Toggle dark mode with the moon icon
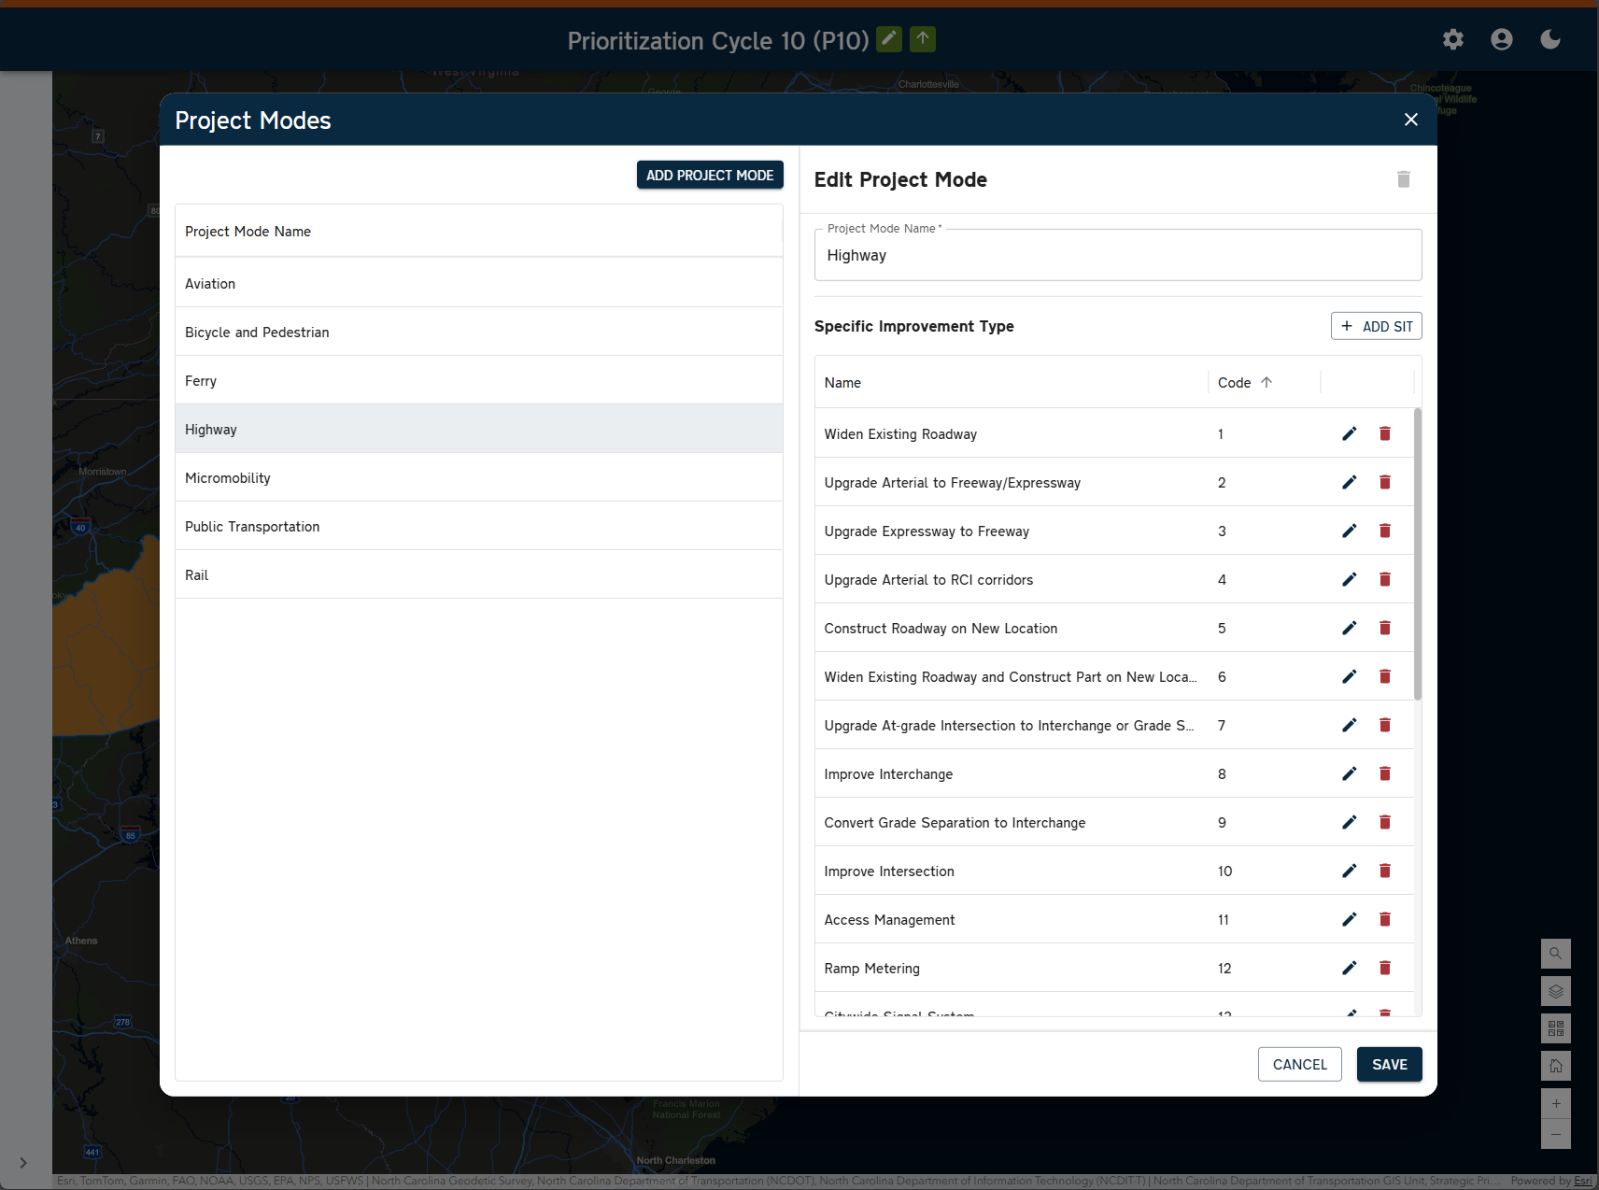Viewport: 1599px width, 1190px height. coord(1549,39)
